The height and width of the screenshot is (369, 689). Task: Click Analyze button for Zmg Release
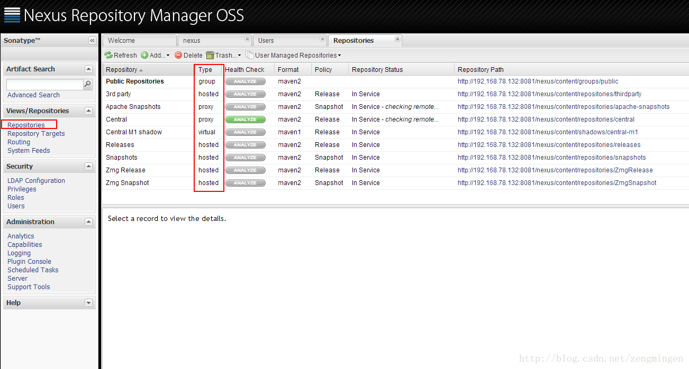click(244, 170)
